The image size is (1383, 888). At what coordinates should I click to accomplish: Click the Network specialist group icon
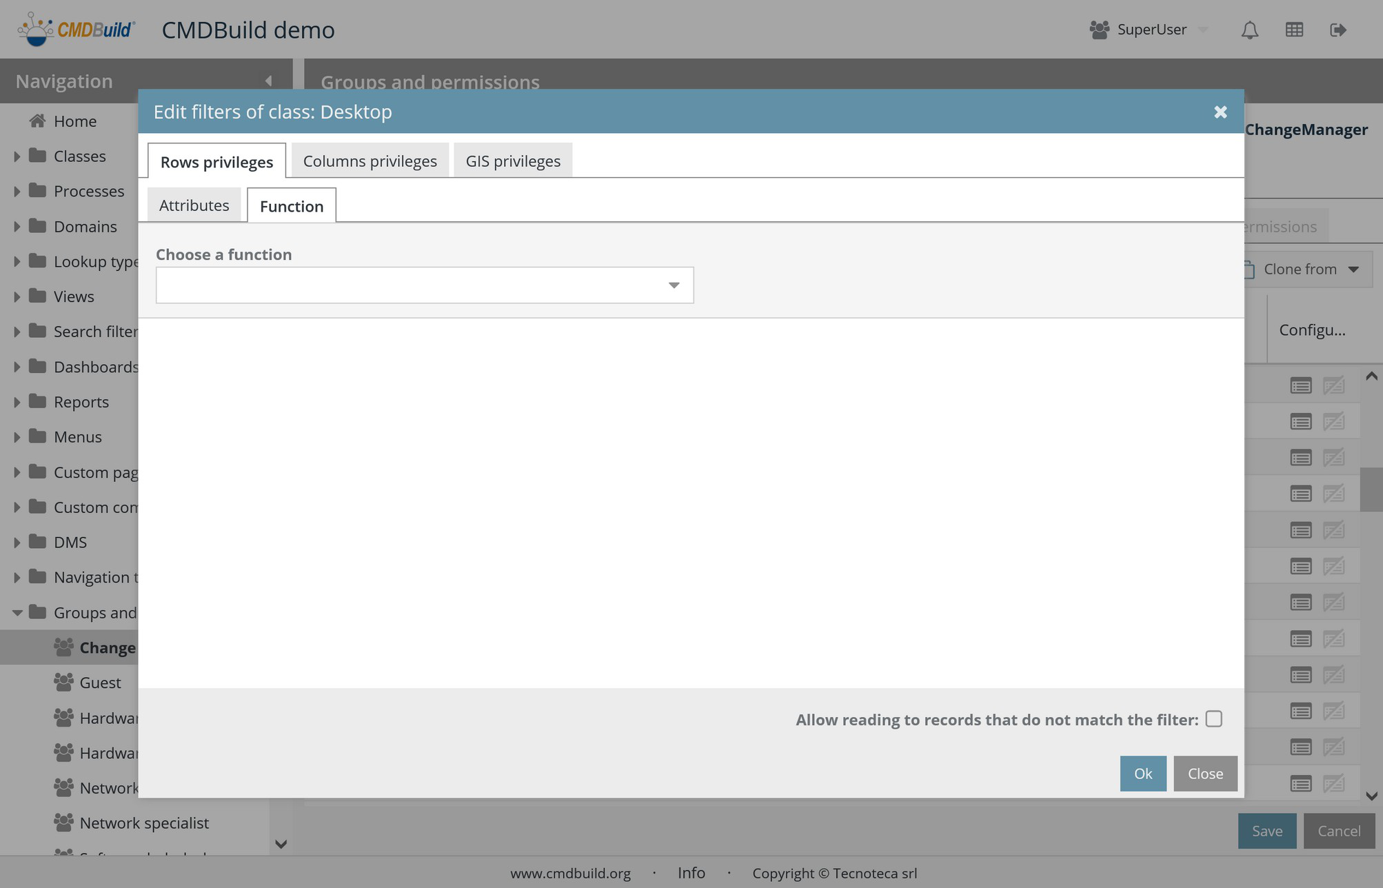[63, 823]
